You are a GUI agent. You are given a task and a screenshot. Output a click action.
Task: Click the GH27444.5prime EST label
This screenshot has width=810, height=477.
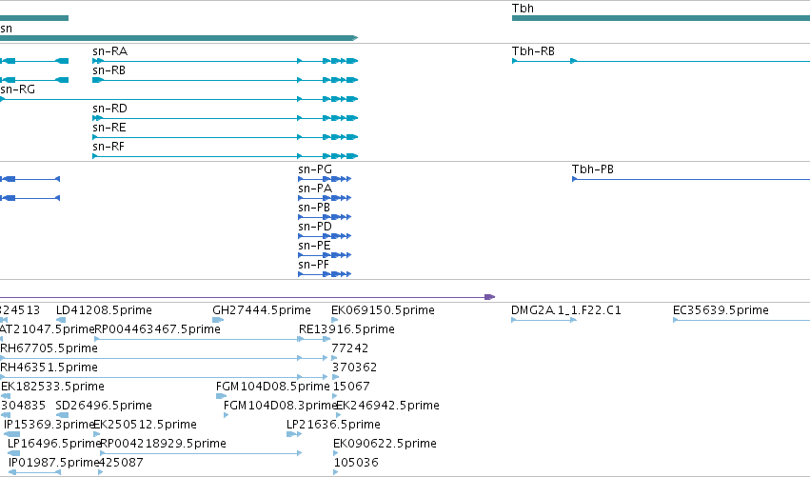(262, 310)
